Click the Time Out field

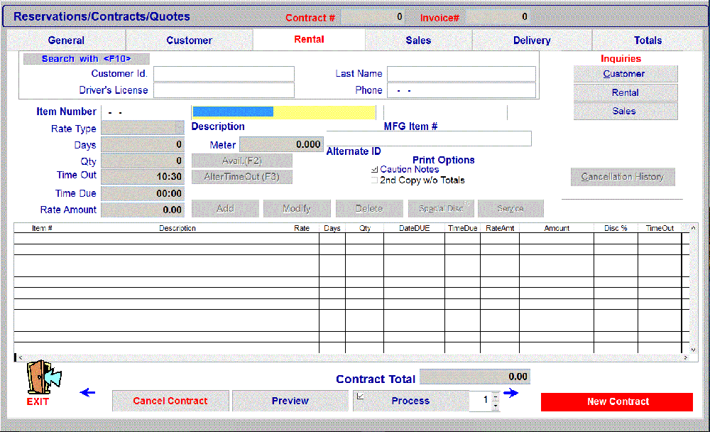(142, 176)
